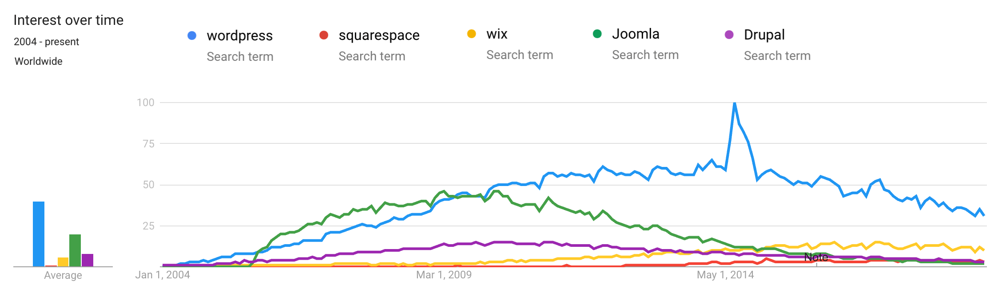
Task: Click the 2004 - present time range
Action: pyautogui.click(x=46, y=42)
